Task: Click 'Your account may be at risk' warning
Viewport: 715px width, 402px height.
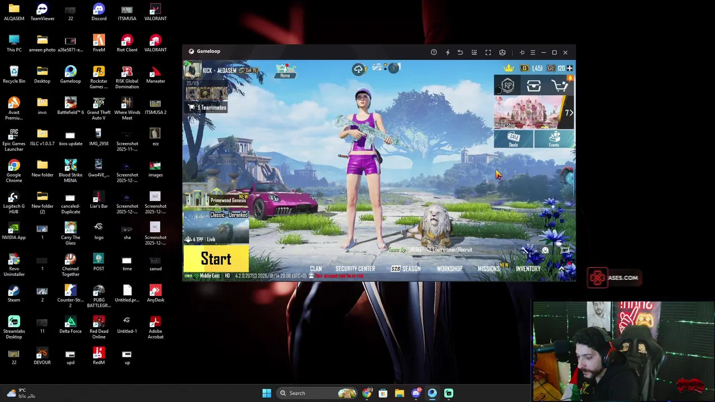Action: tap(339, 276)
